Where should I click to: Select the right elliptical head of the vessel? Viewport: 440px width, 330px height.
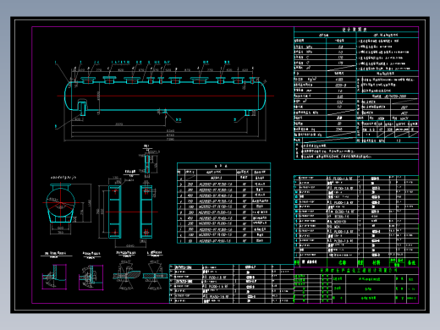coord(262,96)
